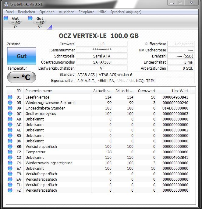Click the masked Seriennummer field

[102, 50]
